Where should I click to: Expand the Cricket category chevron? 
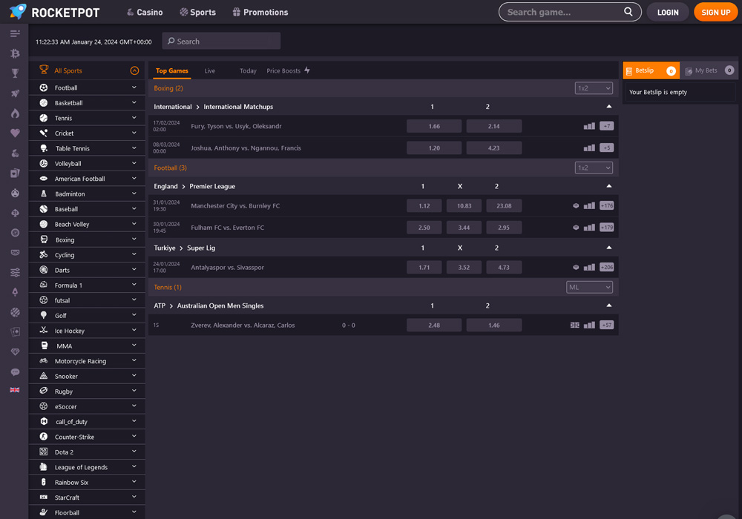[134, 133]
